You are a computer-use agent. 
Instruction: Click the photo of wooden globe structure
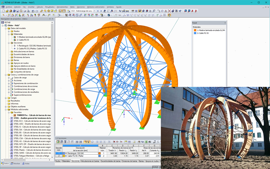(x=215, y=128)
